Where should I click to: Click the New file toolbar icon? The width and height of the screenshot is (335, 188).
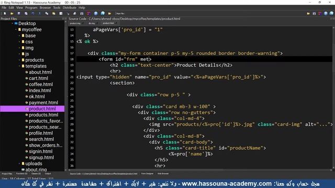5,14
